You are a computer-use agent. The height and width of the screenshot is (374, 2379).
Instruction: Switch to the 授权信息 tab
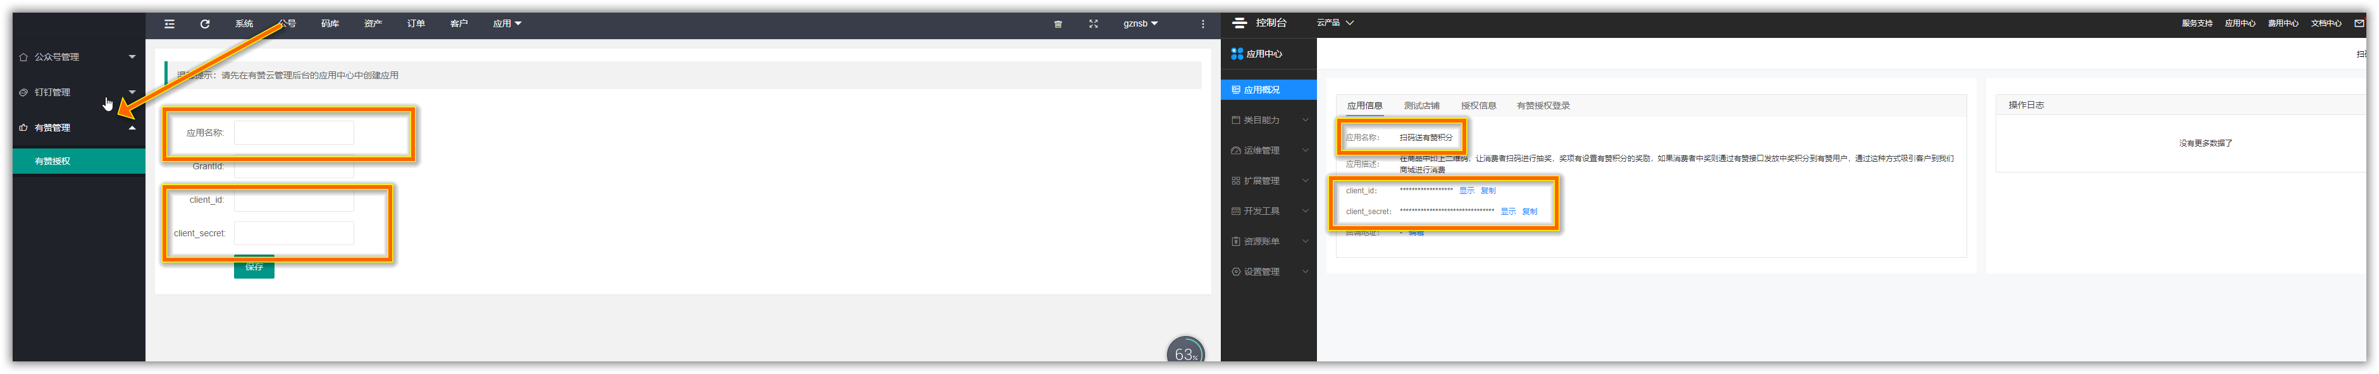pos(1478,106)
